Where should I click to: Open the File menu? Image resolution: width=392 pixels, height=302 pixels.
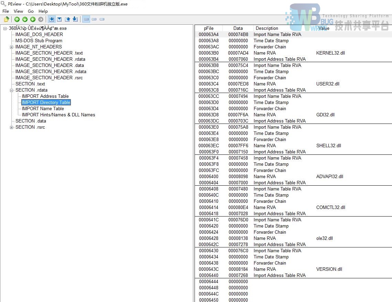[6, 11]
